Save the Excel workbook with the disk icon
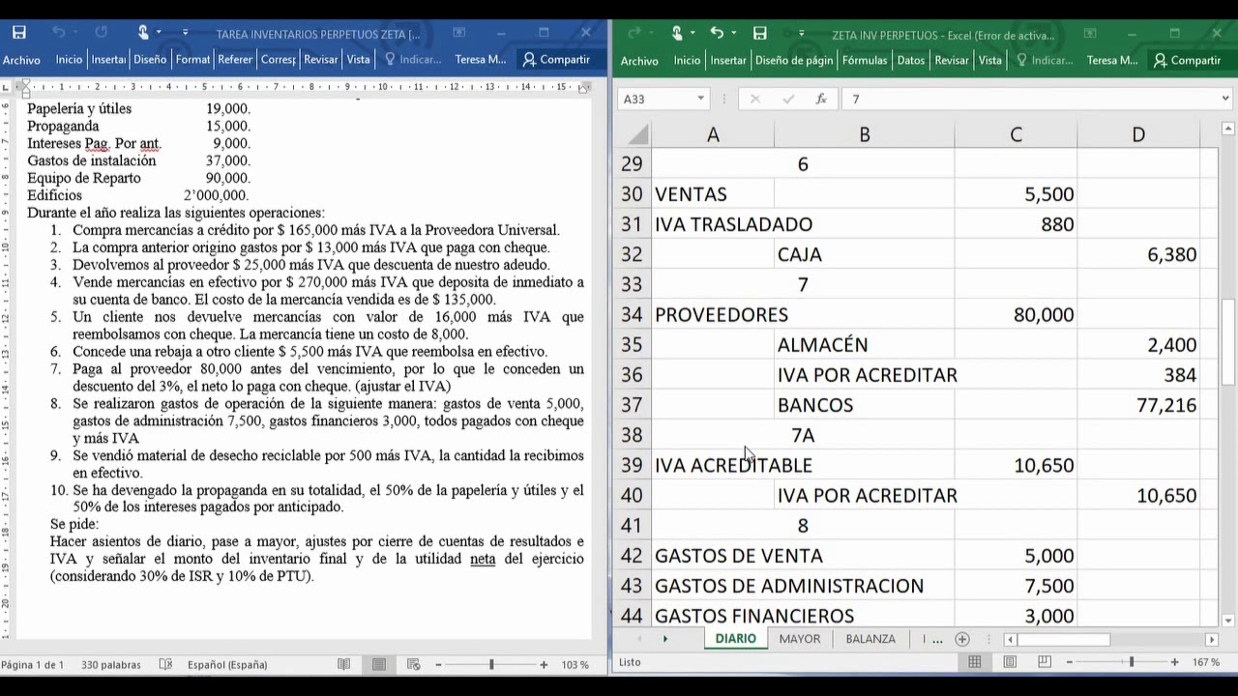1238x696 pixels. pos(760,33)
